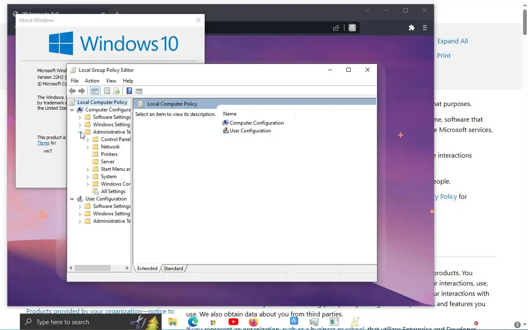Click the tree pane's horizontal scrollbar right arrow

[x=127, y=268]
